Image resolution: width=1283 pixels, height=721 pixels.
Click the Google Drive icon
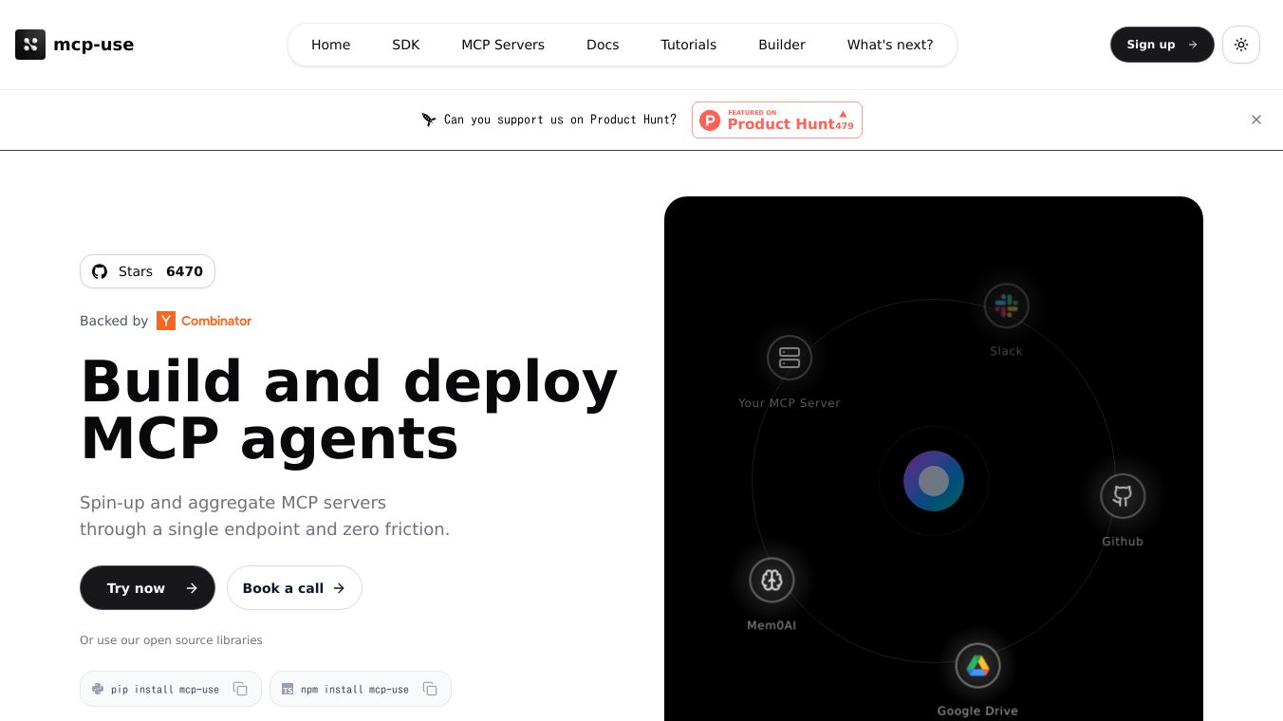[x=977, y=666]
